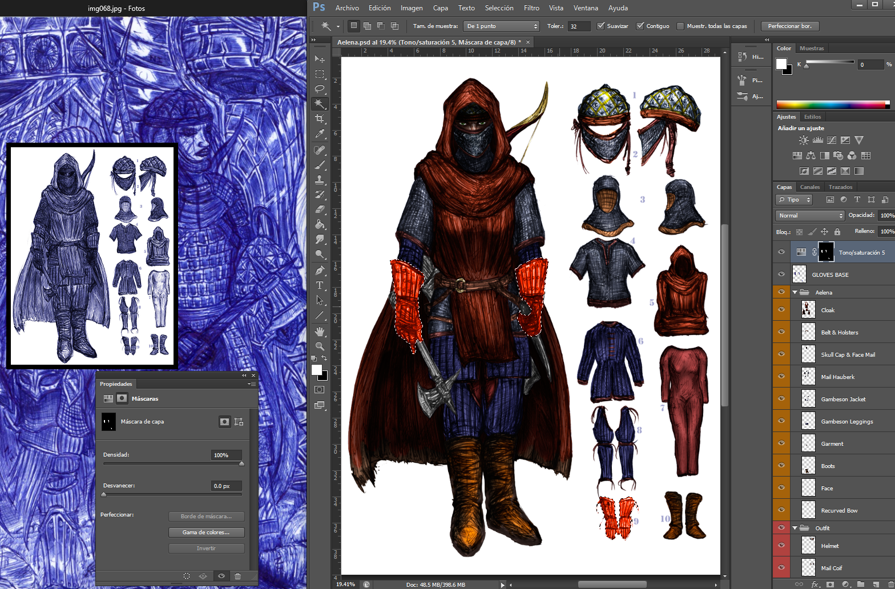
Task: Select the Zoom tool
Action: coord(320,346)
